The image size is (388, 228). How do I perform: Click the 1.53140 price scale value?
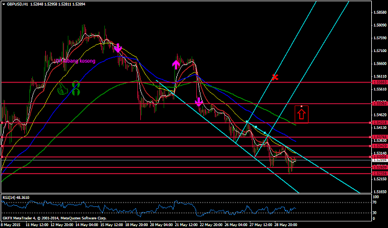380,153
